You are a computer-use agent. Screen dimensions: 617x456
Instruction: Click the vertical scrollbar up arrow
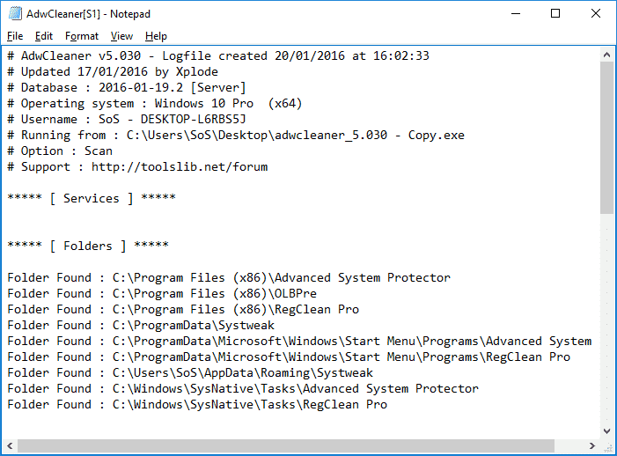point(607,55)
